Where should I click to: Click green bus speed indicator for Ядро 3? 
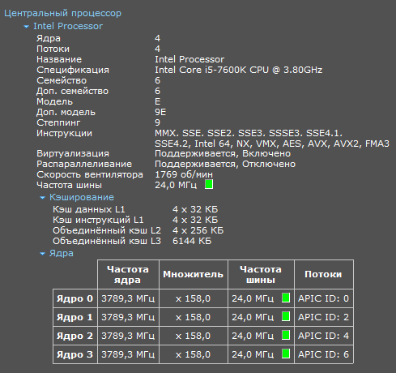[286, 354]
